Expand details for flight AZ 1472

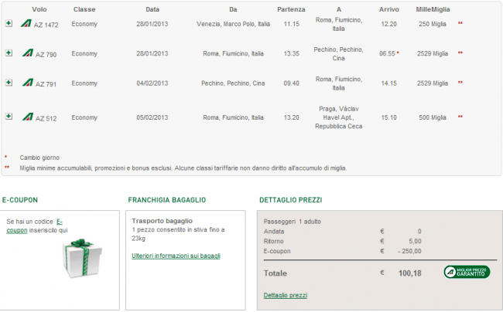[x=9, y=24]
